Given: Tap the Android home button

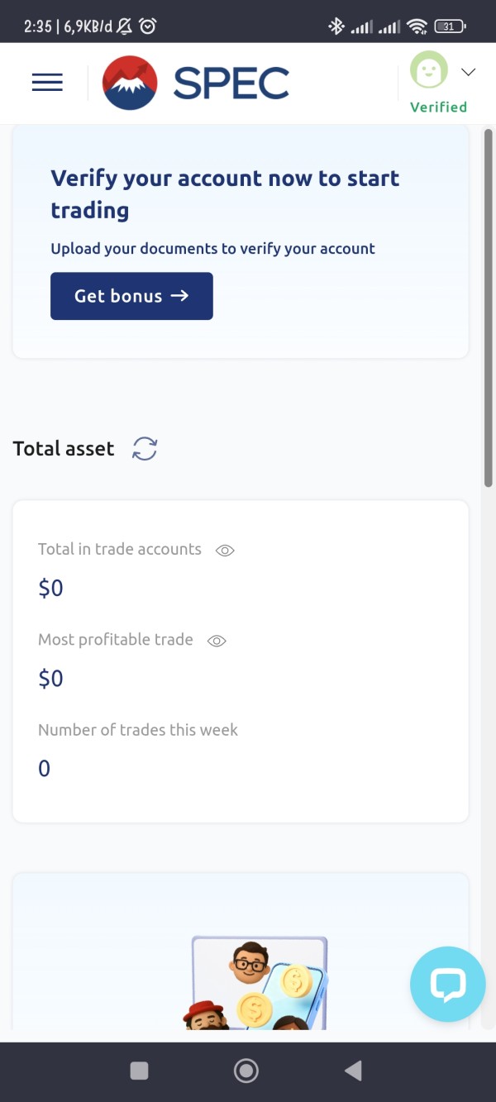Looking at the screenshot, I should click(246, 1071).
